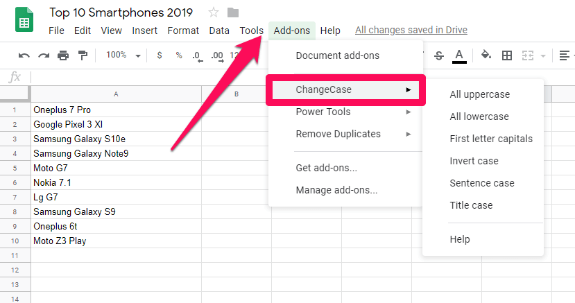The height and width of the screenshot is (303, 575).
Task: Expand the Power Tools submenu
Action: [346, 112]
